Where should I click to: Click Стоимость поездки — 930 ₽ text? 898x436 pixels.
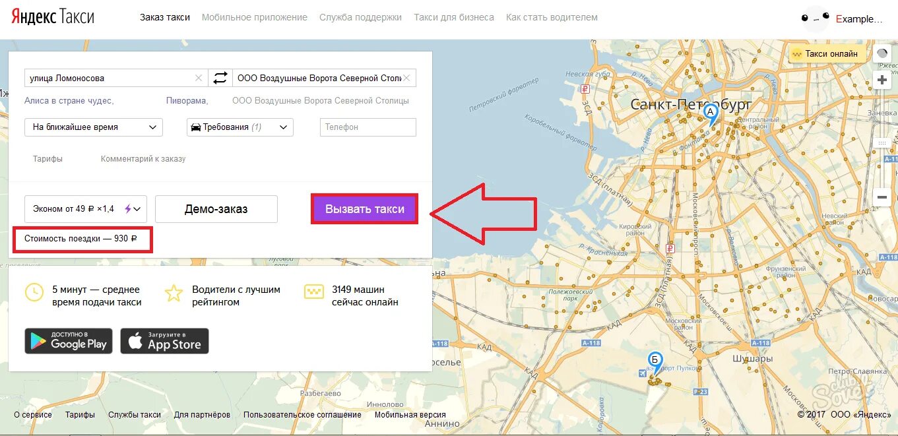click(80, 239)
